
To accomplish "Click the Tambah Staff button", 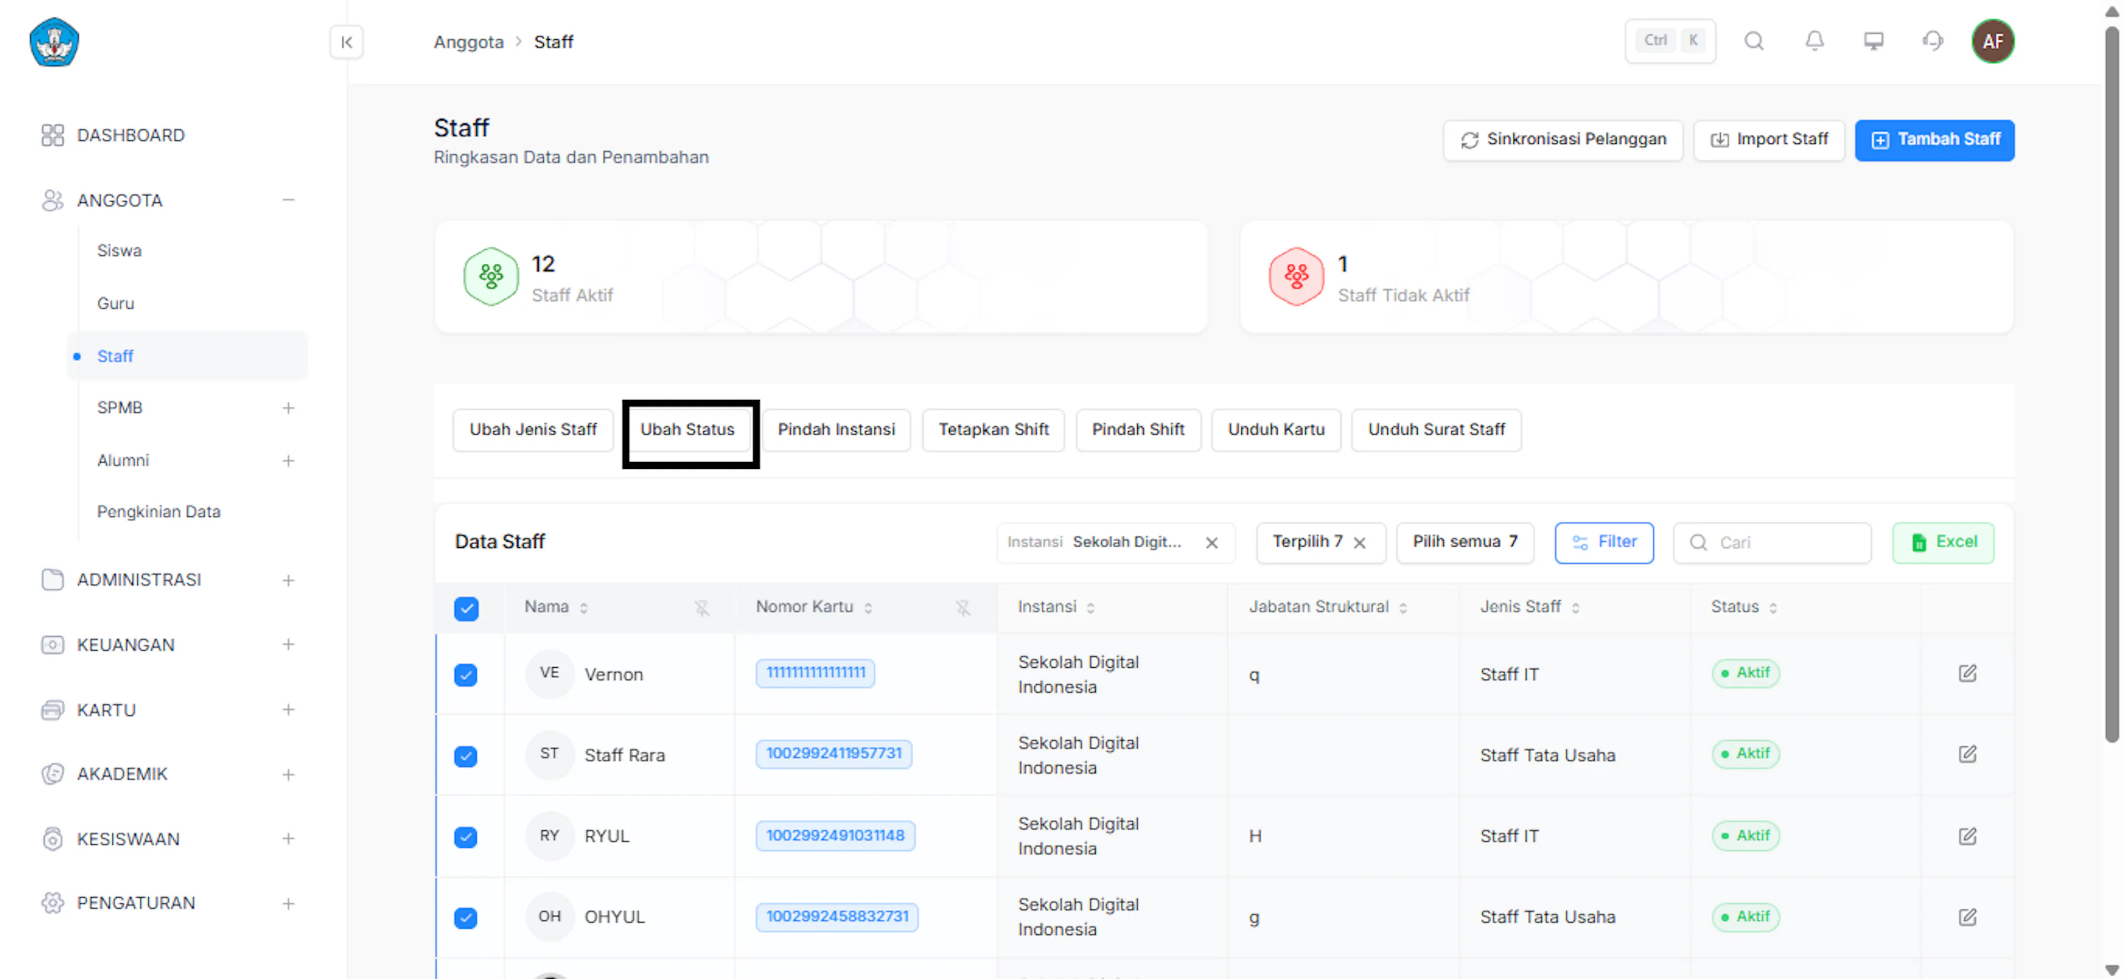I will (1934, 140).
